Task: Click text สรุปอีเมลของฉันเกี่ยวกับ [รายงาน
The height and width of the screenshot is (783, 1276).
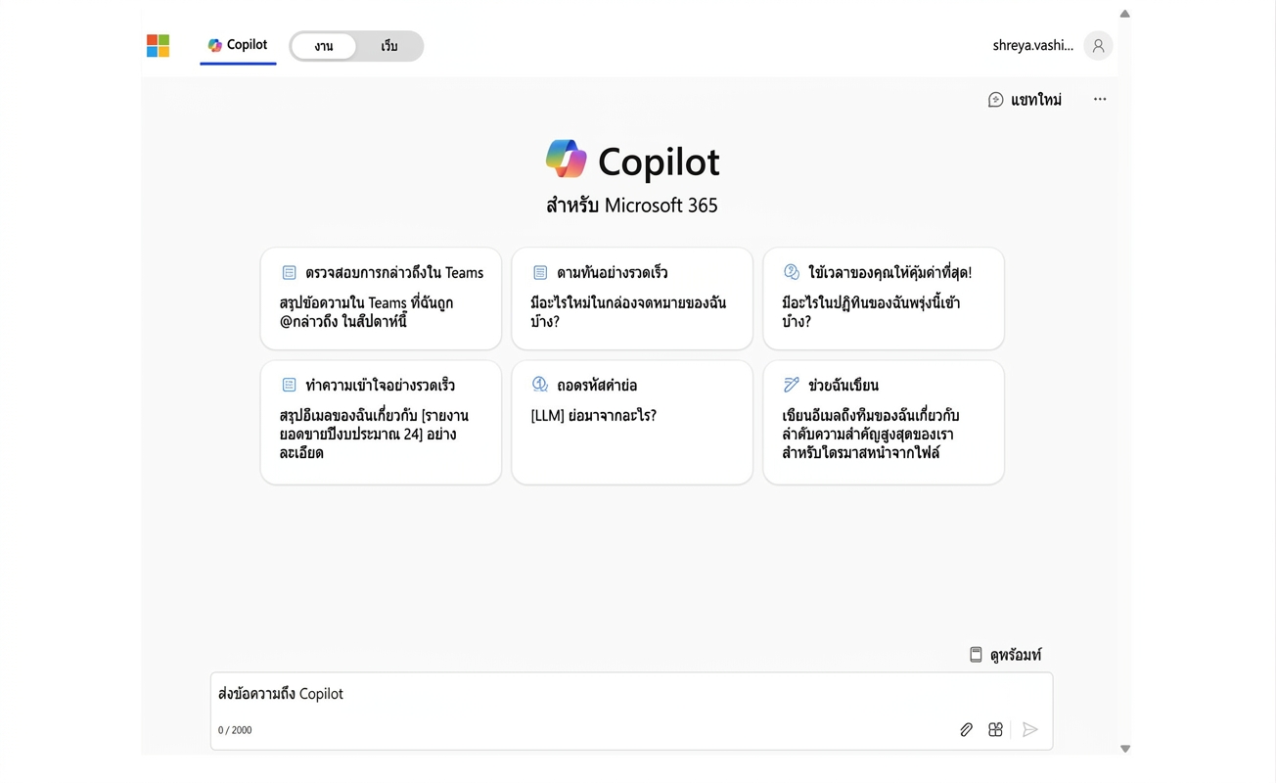Action: click(374, 416)
